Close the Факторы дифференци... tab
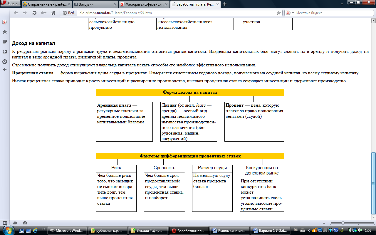 point(167,4)
